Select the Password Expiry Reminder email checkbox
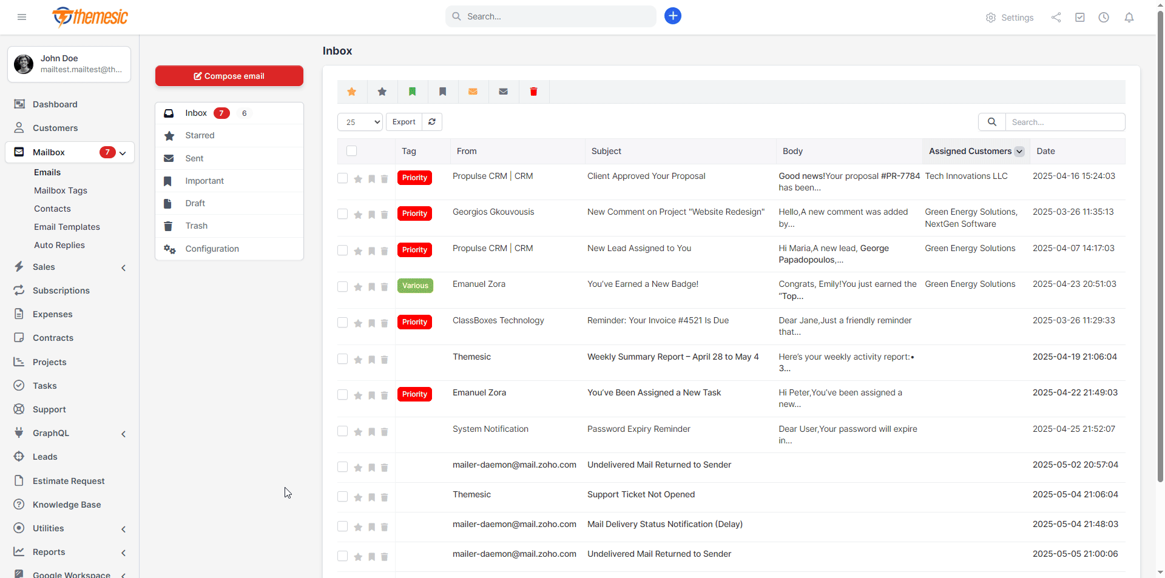Screen dimensions: 1165x578 coord(343,431)
